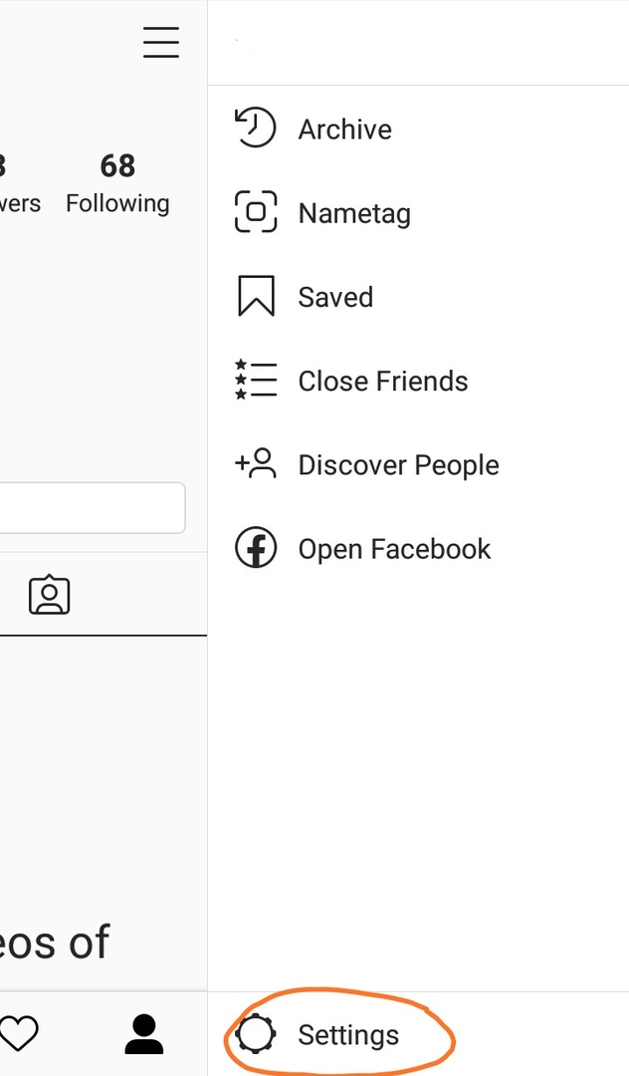Tap the Saved bookmark icon
This screenshot has width=629, height=1076.
tap(255, 297)
